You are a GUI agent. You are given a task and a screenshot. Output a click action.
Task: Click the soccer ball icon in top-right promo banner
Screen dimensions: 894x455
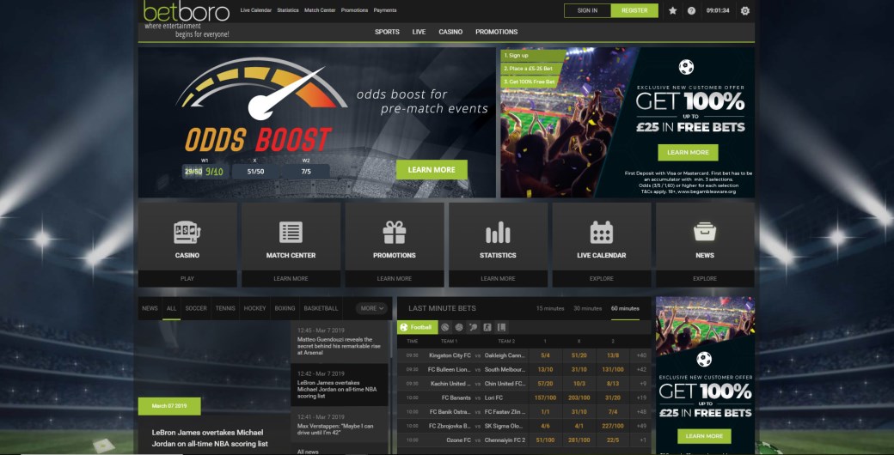(687, 67)
